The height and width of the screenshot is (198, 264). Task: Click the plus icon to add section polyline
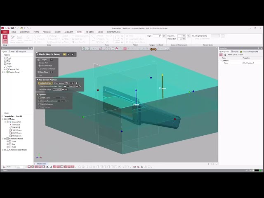pyautogui.click(x=73, y=83)
